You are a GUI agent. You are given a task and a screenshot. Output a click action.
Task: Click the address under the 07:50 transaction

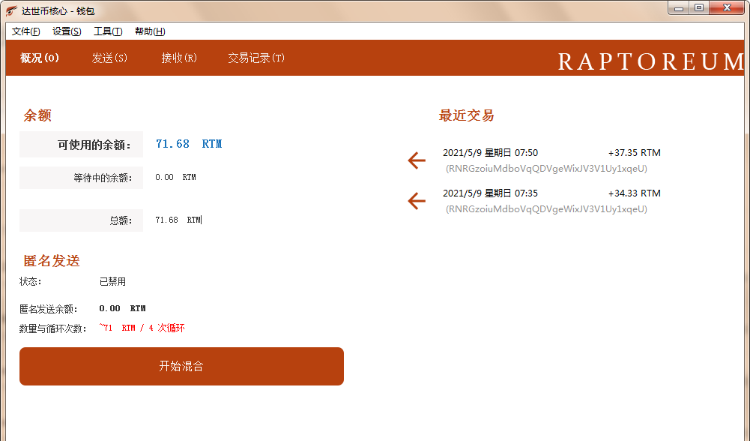[x=546, y=169]
